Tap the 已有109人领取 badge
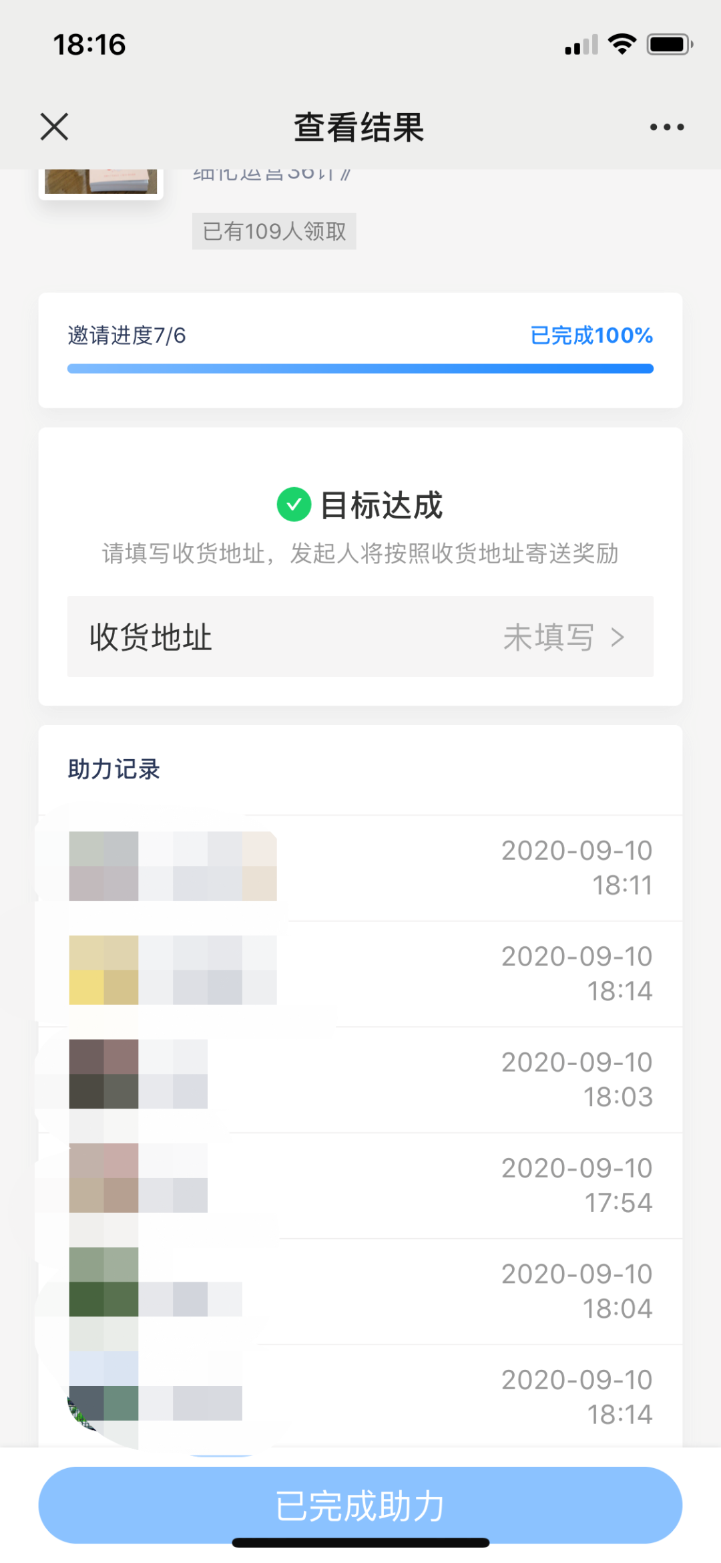 pyautogui.click(x=274, y=231)
